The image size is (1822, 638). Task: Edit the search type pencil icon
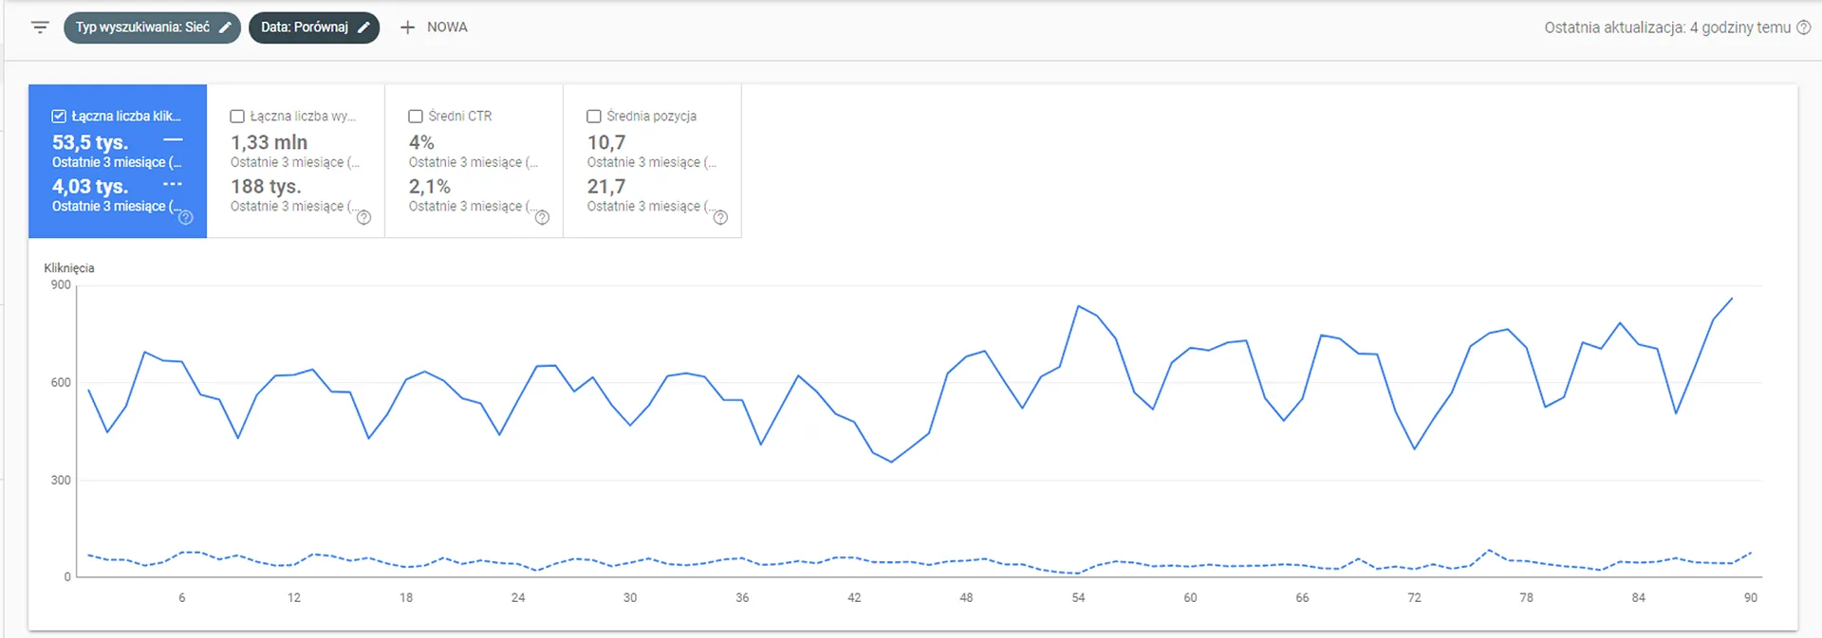225,27
